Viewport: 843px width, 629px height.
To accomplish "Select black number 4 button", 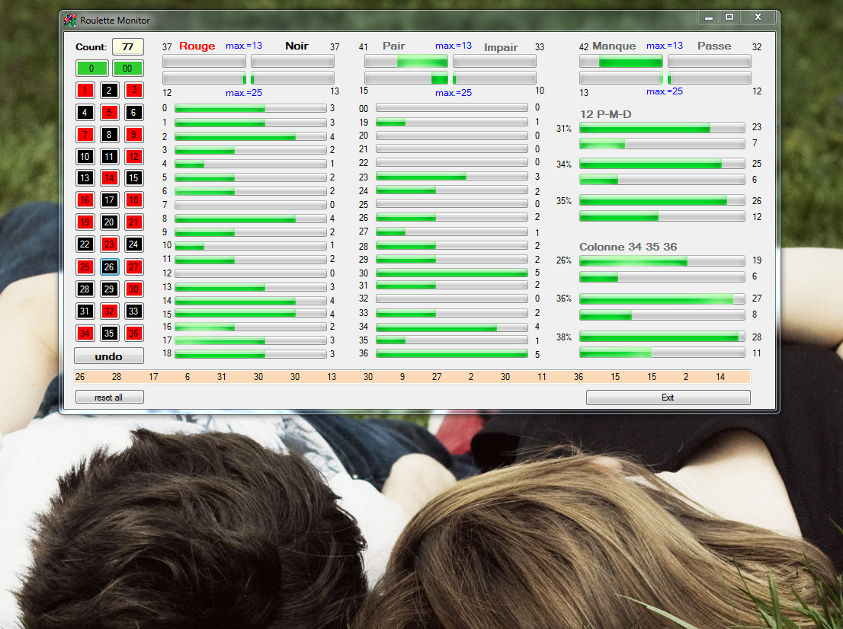I will 85,112.
